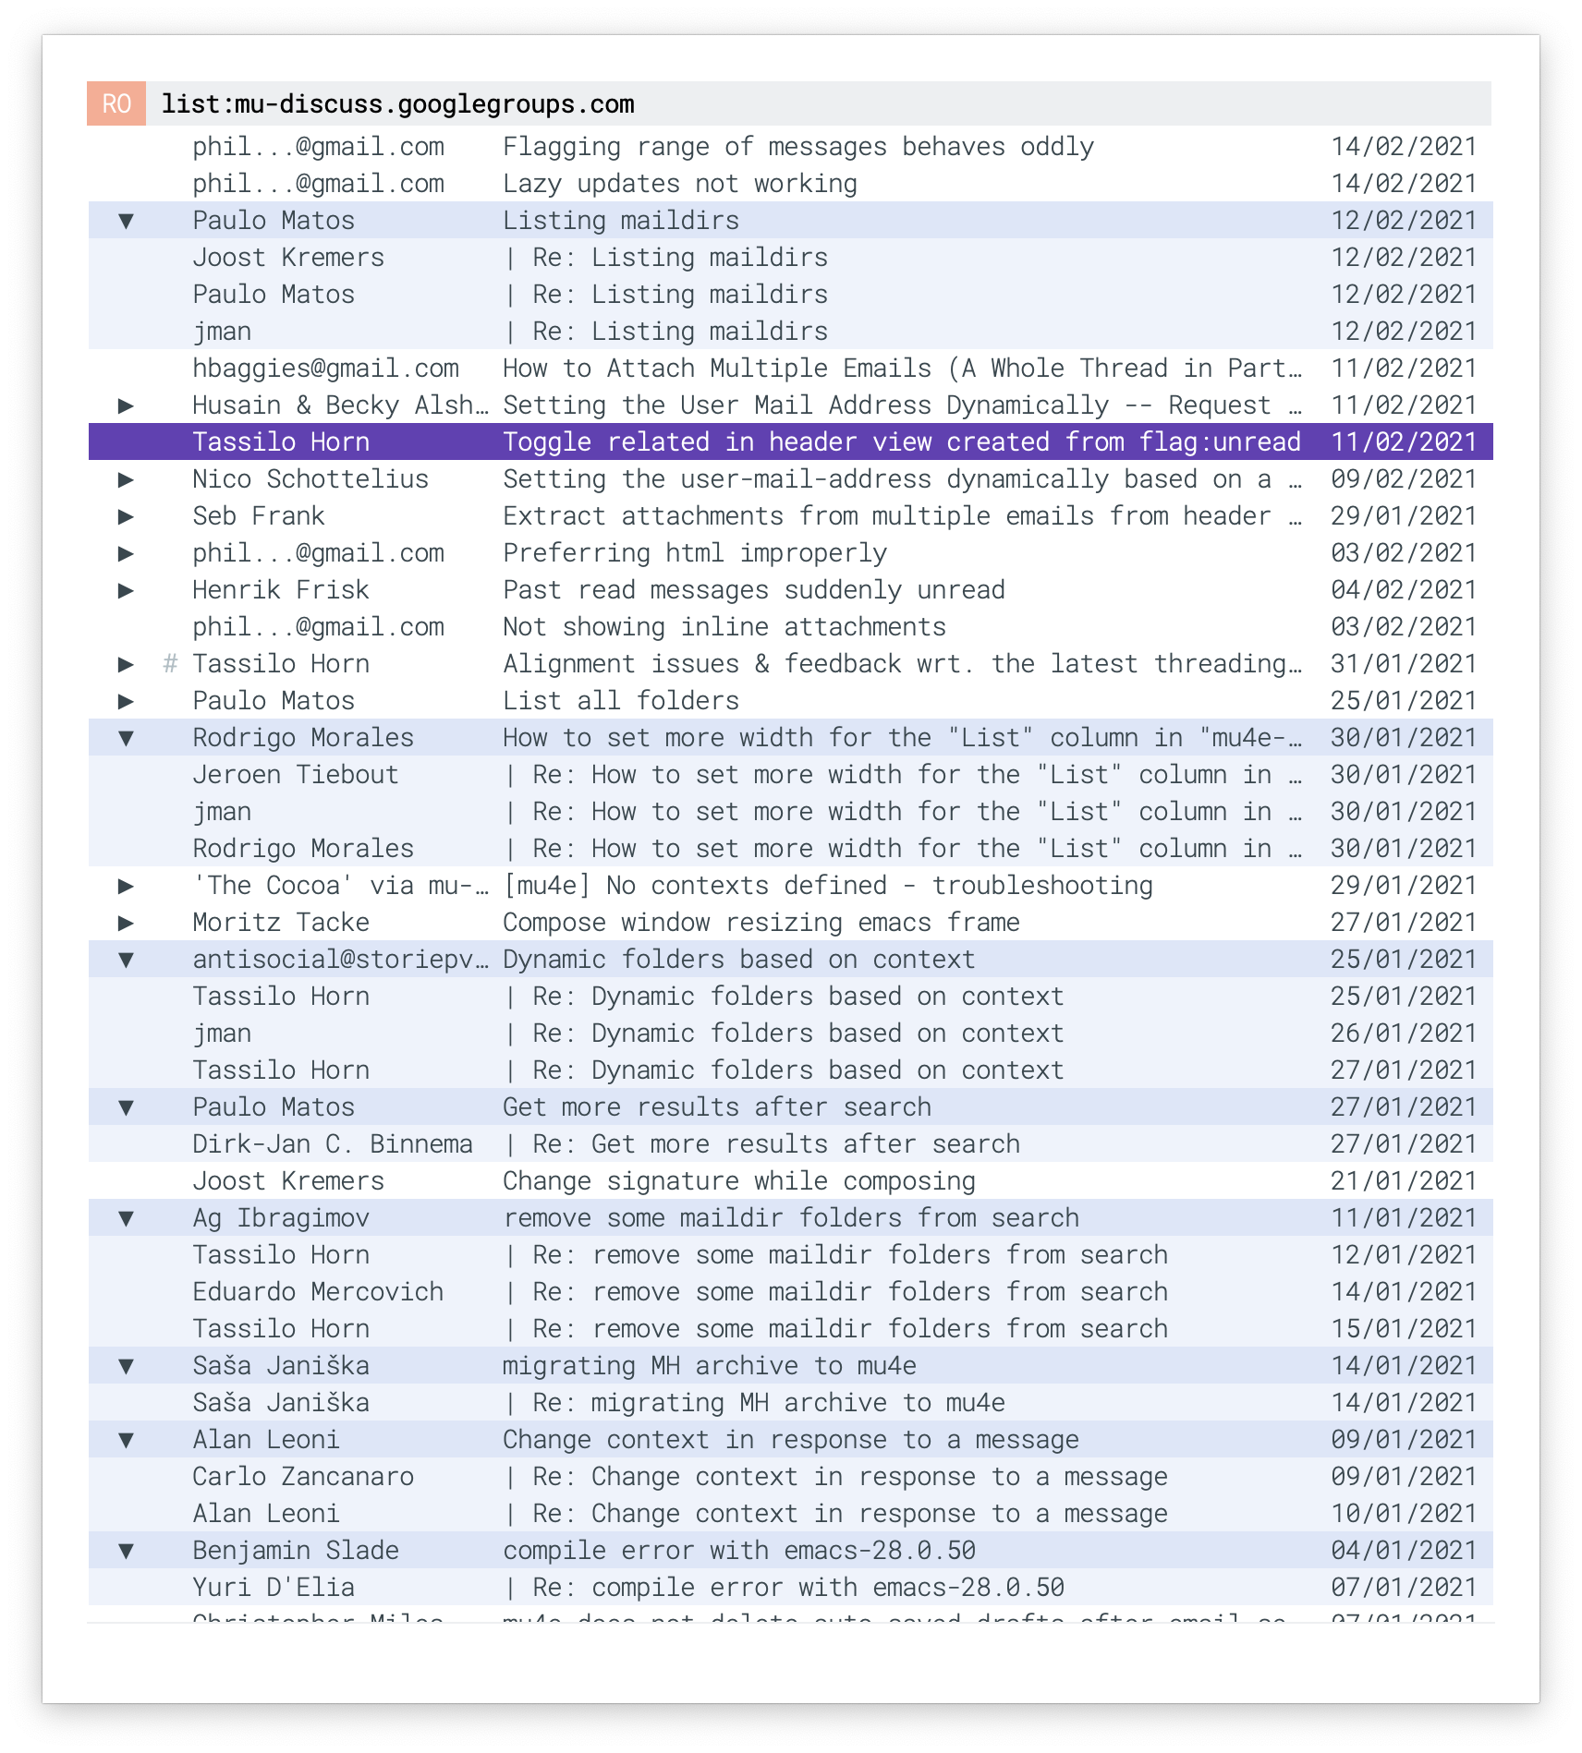Expand the Preferring html improperly thread
Viewport: 1582px width, 1753px height.
tap(127, 553)
